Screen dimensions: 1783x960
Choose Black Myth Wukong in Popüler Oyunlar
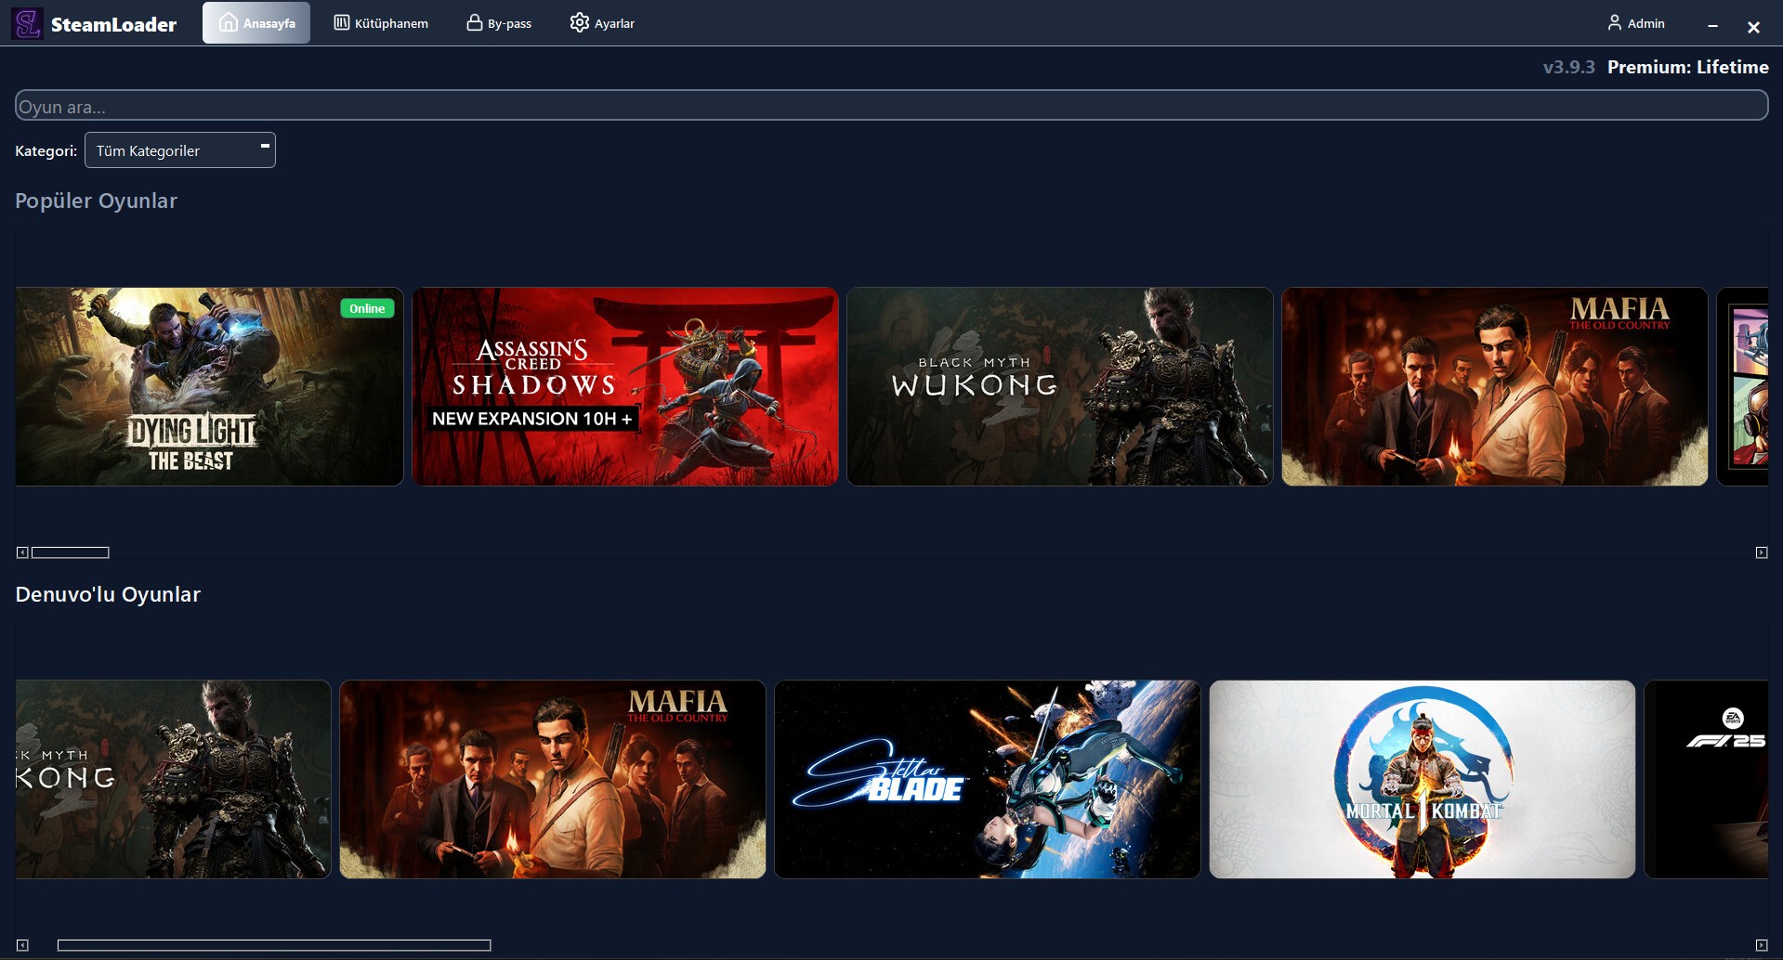[x=1059, y=386]
